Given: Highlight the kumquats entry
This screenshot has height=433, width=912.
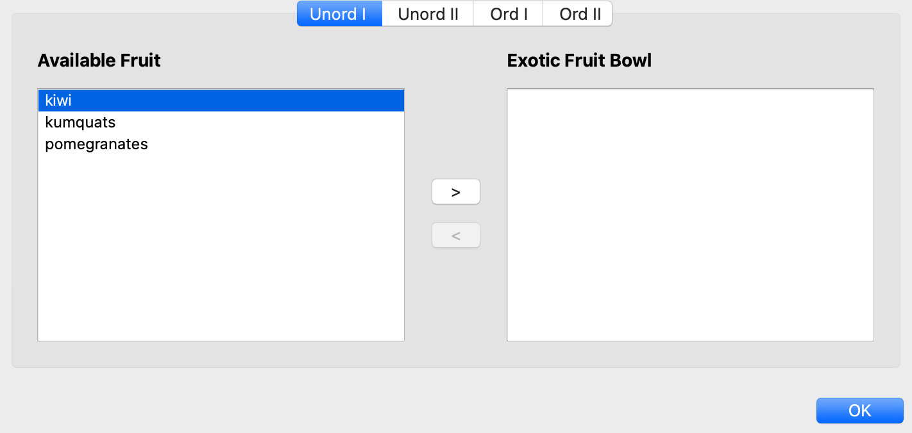Looking at the screenshot, I should 80,122.
